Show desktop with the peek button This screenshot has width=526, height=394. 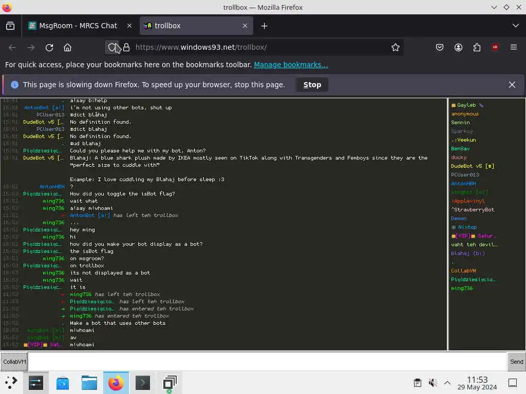click(513, 383)
